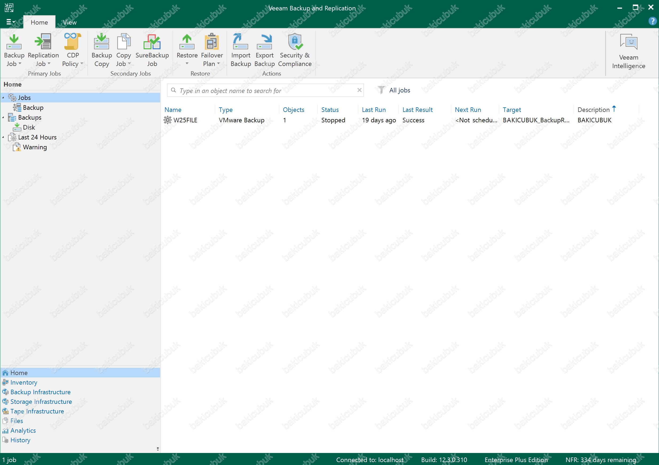Expand Copy Job dropdown arrow
The image size is (659, 465).
click(x=129, y=64)
